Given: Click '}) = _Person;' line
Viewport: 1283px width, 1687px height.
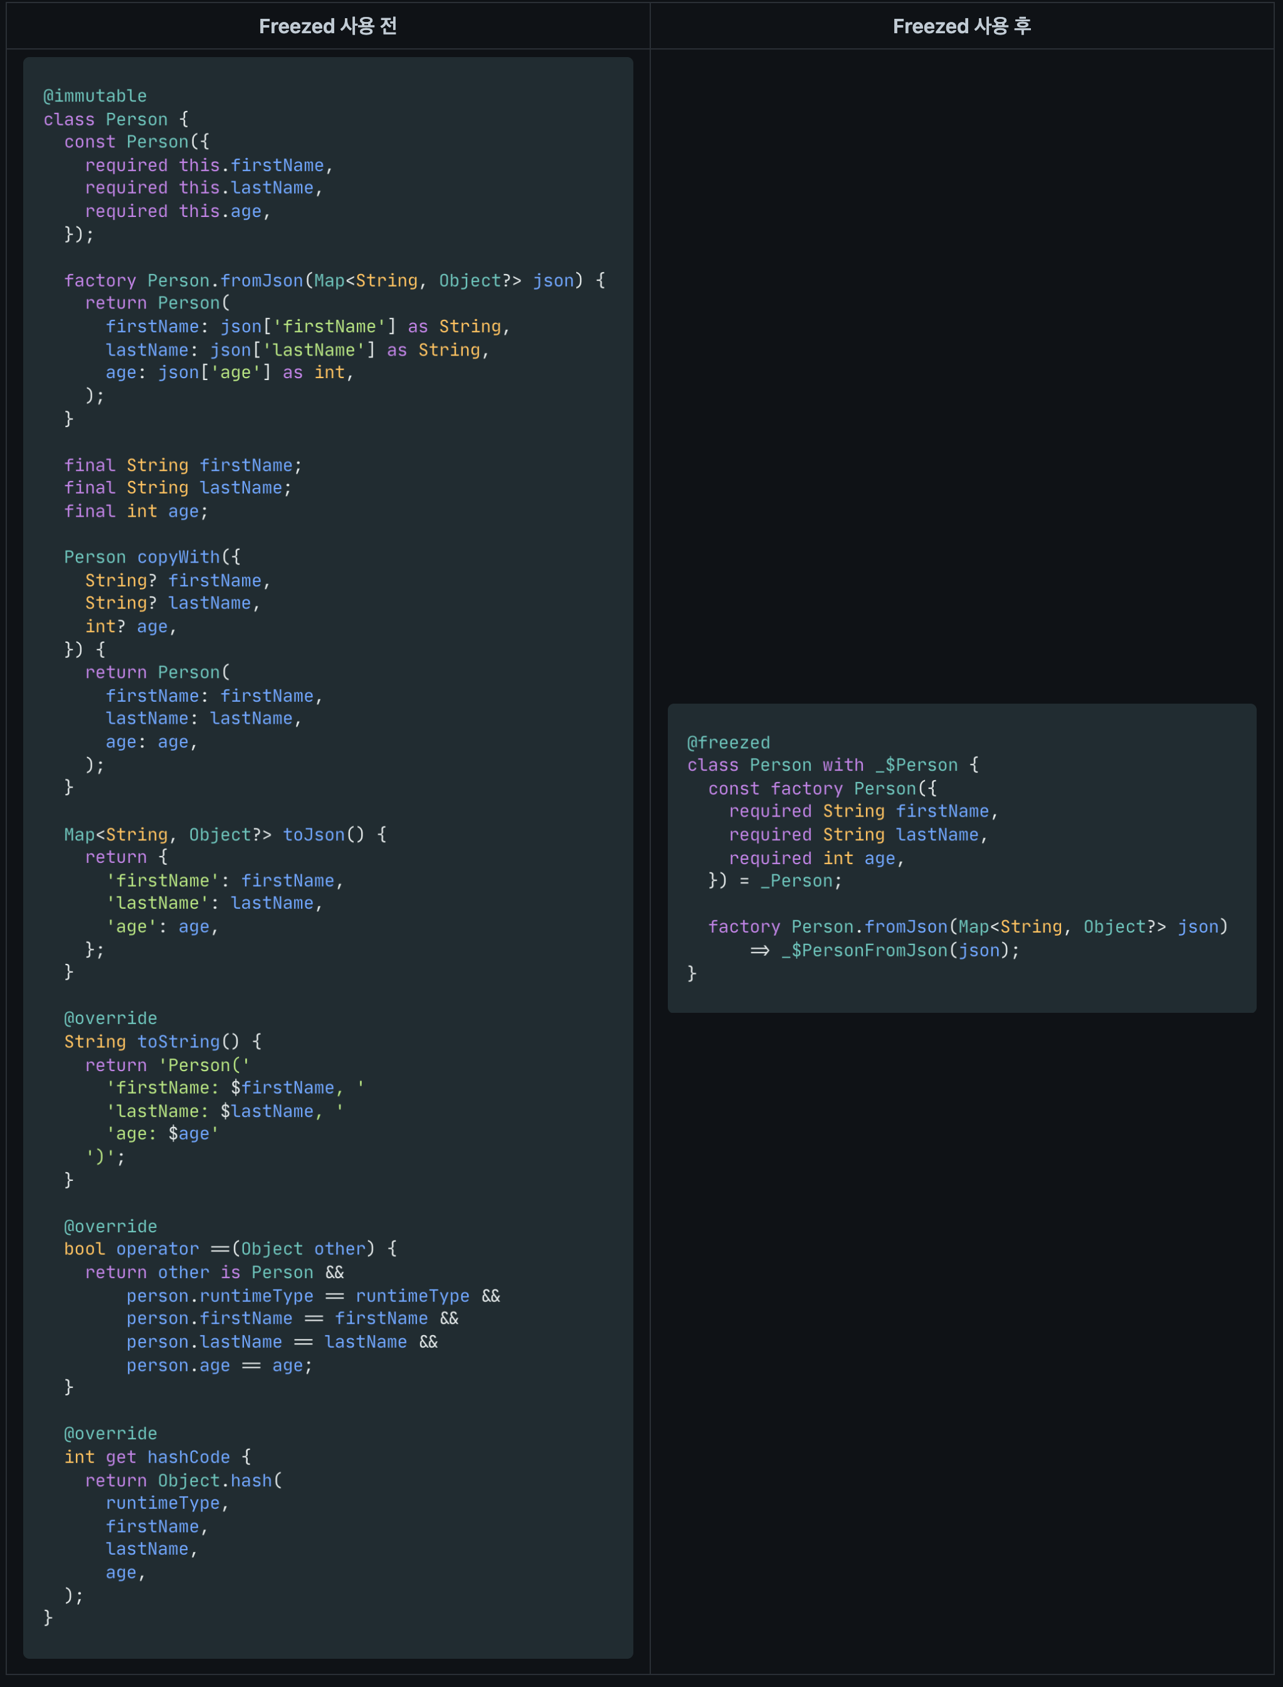Looking at the screenshot, I should pyautogui.click(x=774, y=881).
